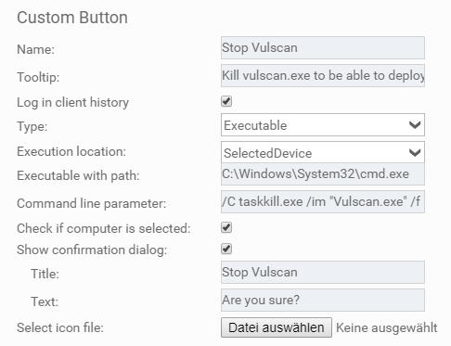Click the Executable with path field
Screen dimensions: 451x346
(323, 174)
